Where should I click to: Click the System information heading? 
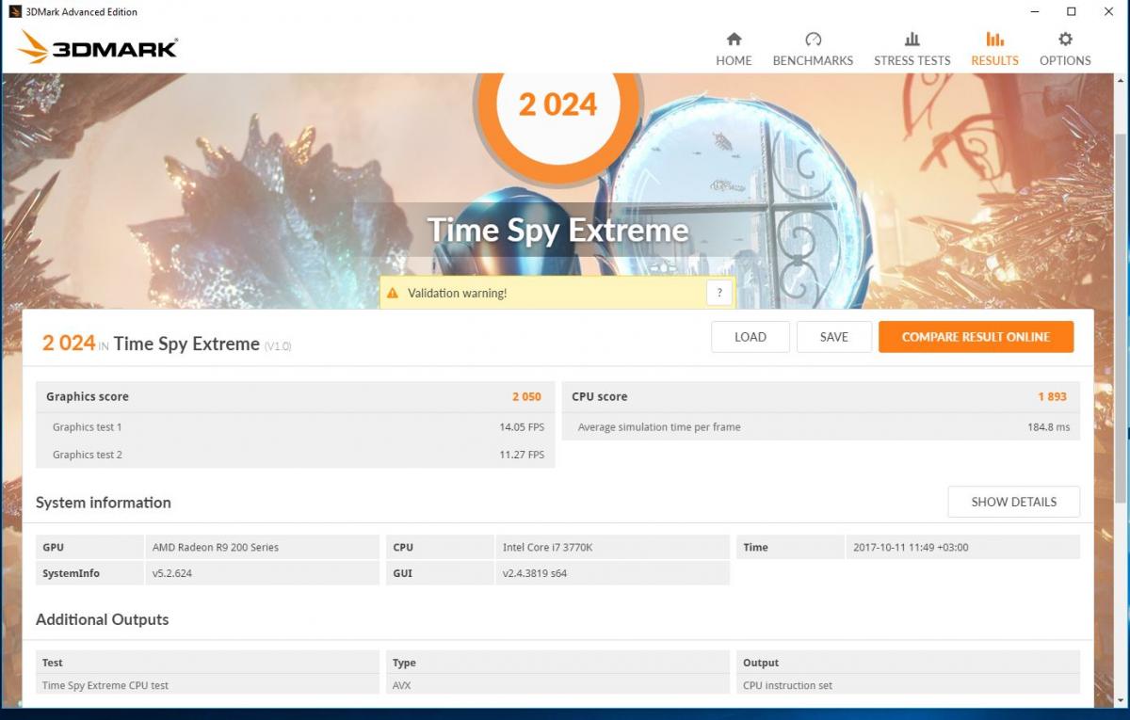coord(104,503)
